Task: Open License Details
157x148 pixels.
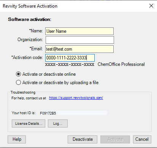Action: pyautogui.click(x=29, y=123)
